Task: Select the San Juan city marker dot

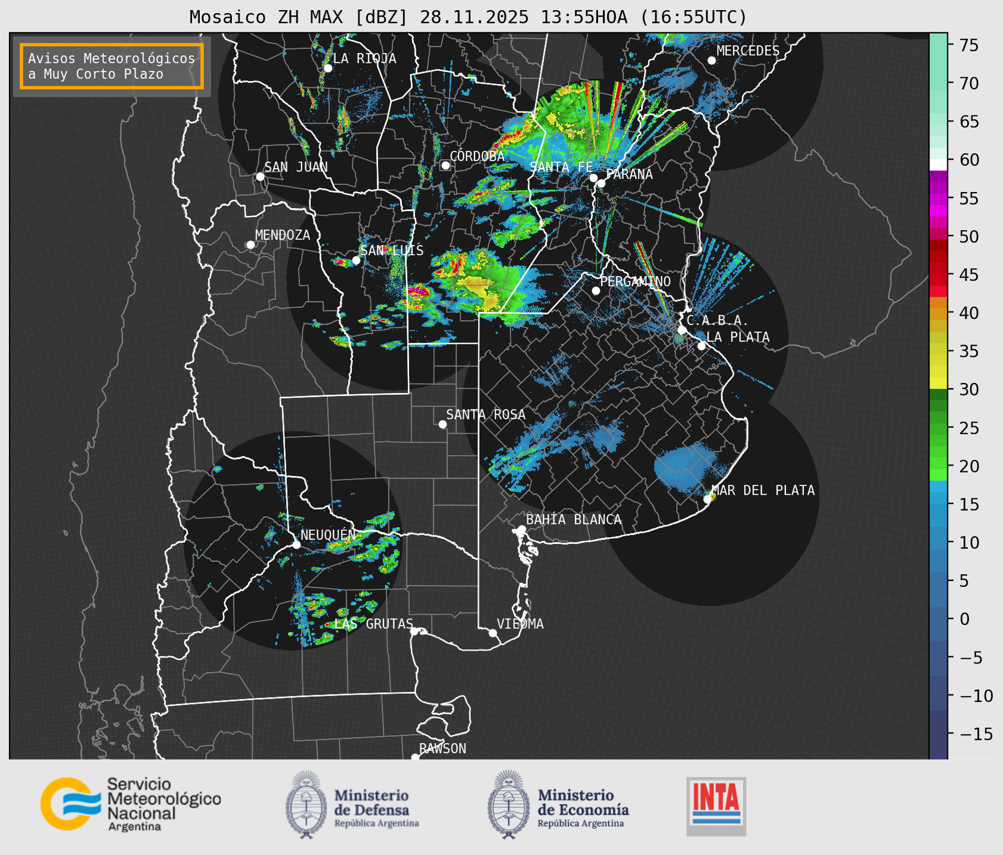Action: pyautogui.click(x=260, y=177)
